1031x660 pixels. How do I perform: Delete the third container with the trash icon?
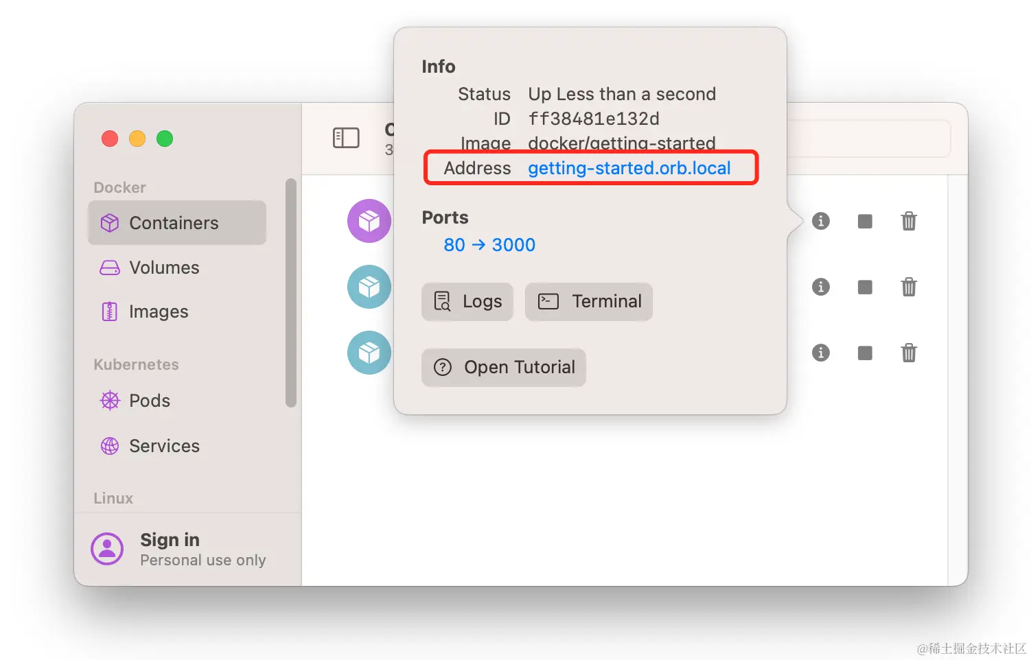tap(909, 353)
